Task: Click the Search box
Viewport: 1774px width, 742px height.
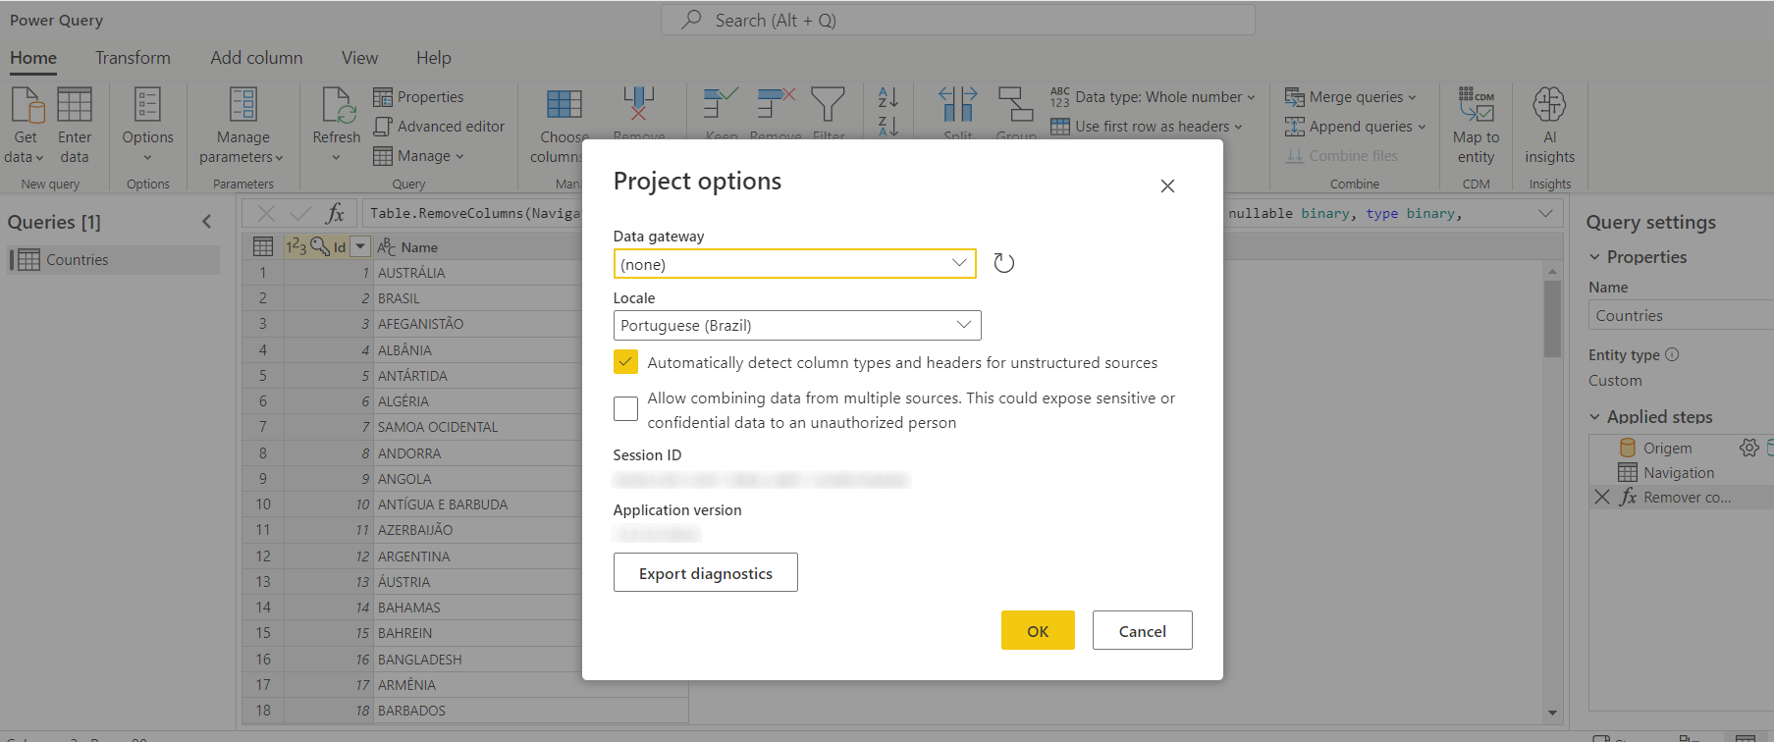Action: click(957, 20)
